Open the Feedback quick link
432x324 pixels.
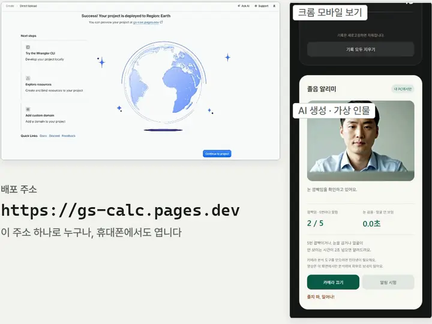coord(68,136)
